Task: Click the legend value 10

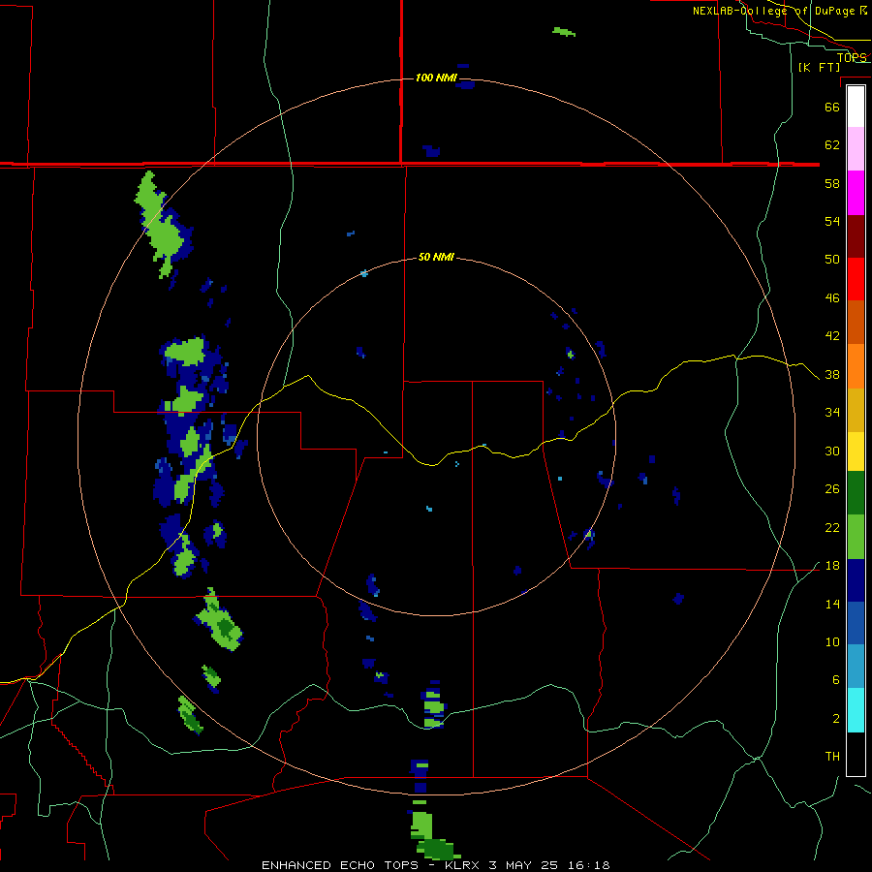Action: [x=832, y=642]
